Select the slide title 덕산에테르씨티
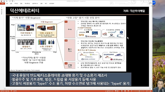Screen dimensions: 165x92 pos(25,11)
